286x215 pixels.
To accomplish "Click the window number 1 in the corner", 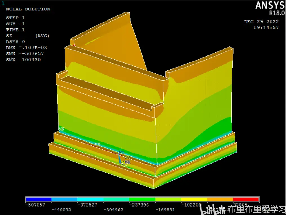I will [3, 3].
